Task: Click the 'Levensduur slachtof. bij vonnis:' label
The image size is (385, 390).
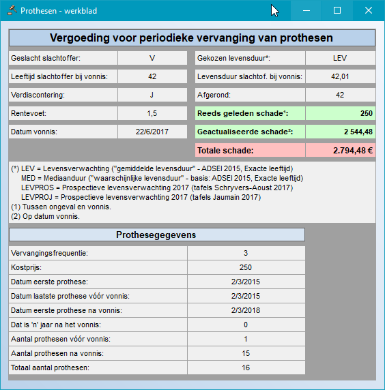Action: (x=250, y=76)
